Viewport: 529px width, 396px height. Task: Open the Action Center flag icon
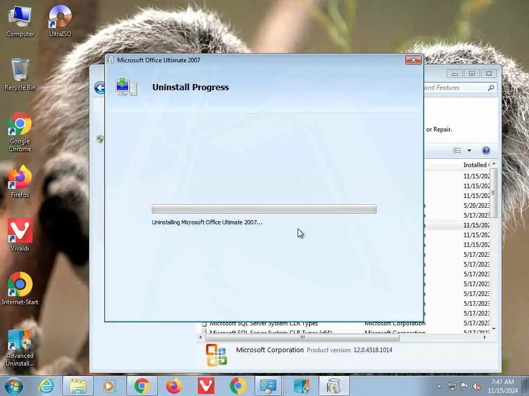click(464, 386)
